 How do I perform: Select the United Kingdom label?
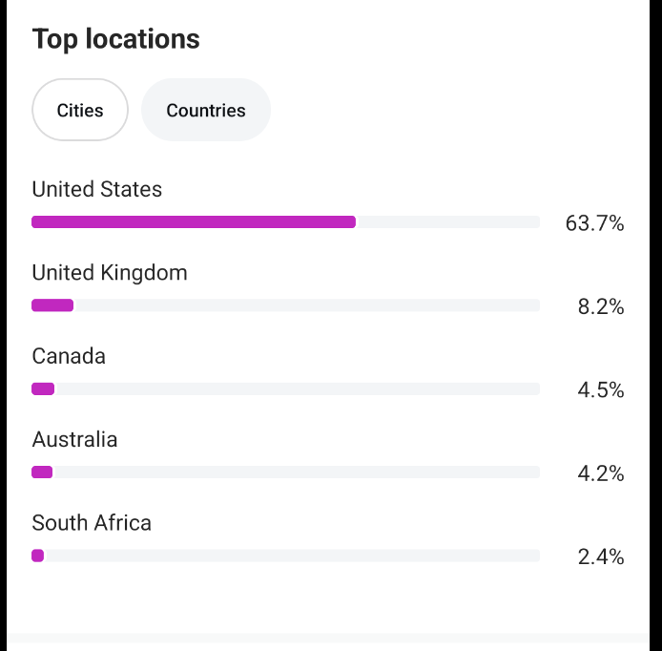tap(110, 273)
